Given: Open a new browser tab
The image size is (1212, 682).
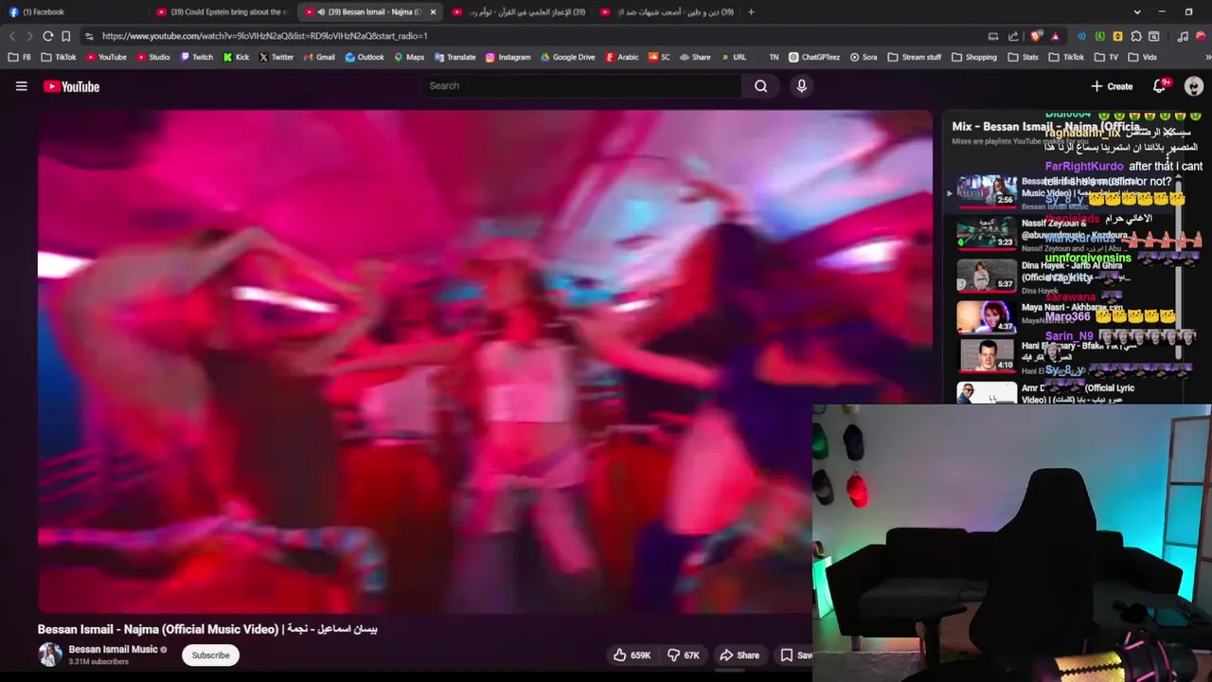Looking at the screenshot, I should (x=751, y=12).
